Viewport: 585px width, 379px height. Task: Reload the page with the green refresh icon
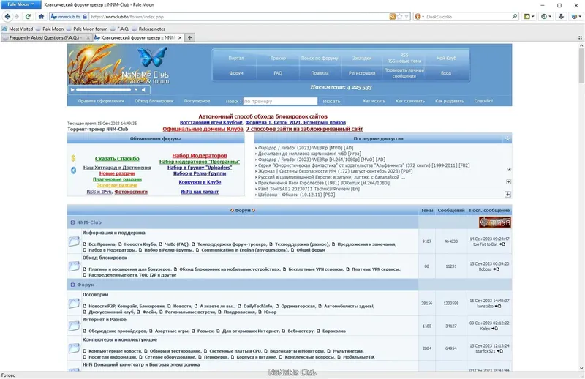28,16
